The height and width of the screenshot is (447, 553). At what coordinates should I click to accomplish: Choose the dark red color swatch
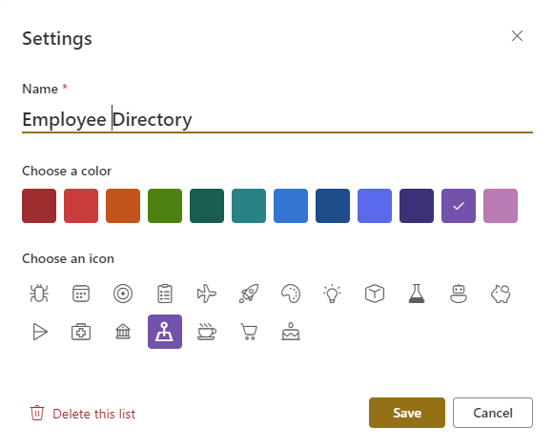tap(39, 206)
